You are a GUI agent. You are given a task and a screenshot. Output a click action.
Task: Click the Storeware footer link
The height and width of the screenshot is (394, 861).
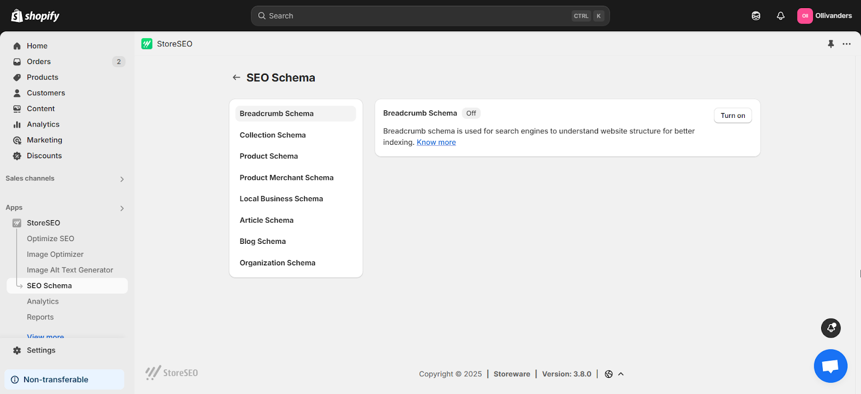tap(512, 374)
